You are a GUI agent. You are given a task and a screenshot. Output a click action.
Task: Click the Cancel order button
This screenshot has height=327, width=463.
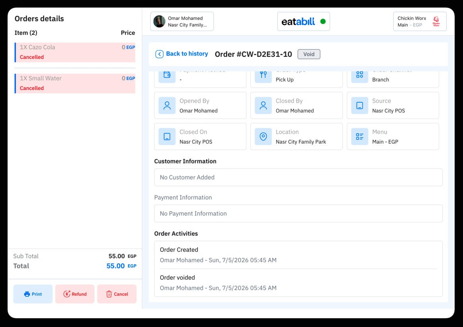point(117,294)
